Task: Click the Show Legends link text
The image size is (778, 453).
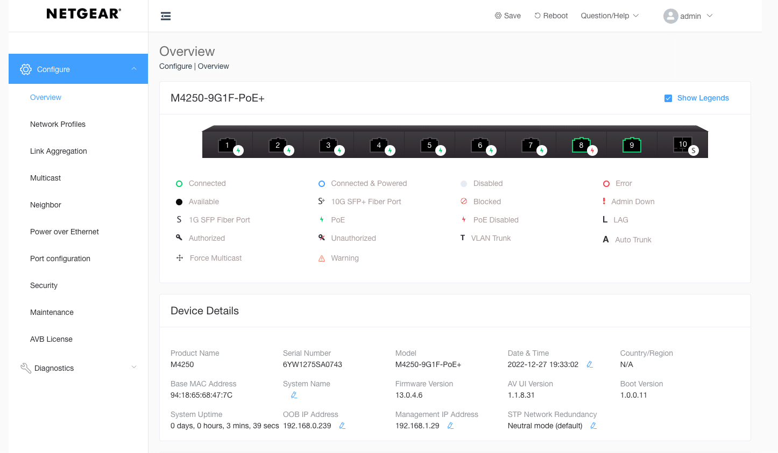Action: tap(703, 98)
